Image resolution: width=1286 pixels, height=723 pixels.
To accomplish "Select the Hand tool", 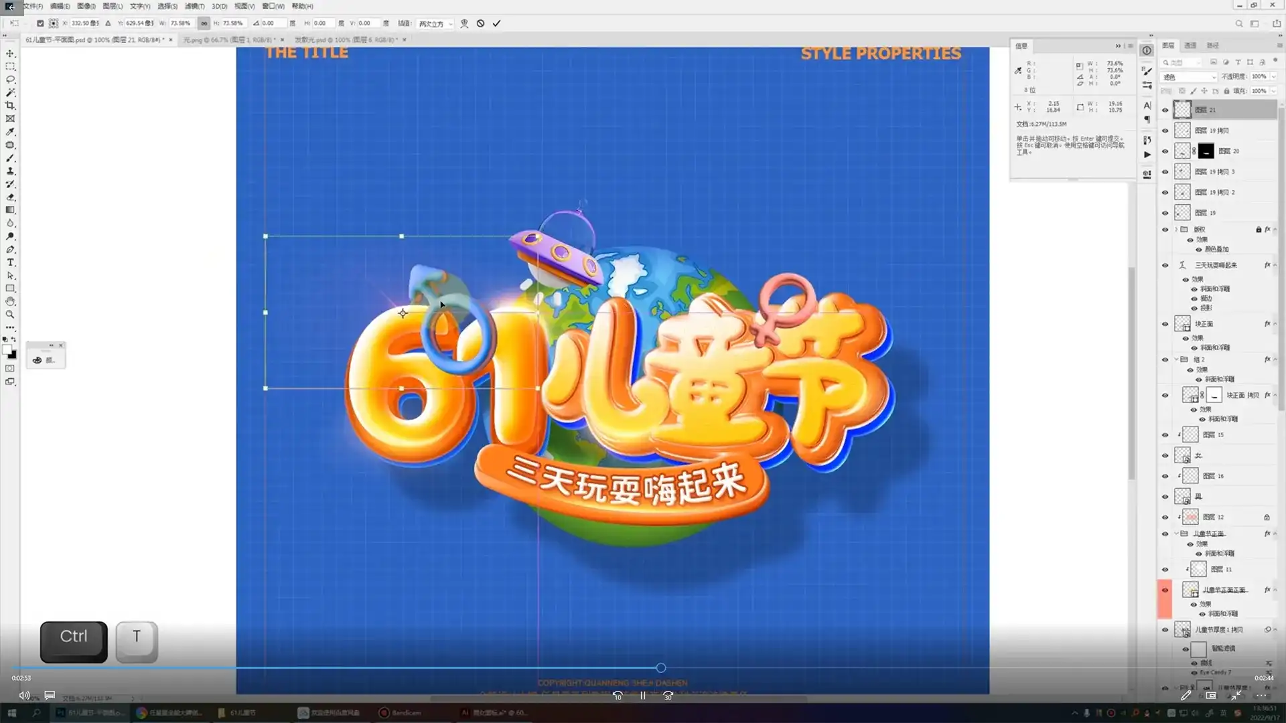I will tap(11, 301).
